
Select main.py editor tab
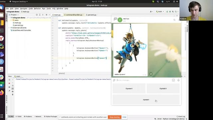point(57,15)
